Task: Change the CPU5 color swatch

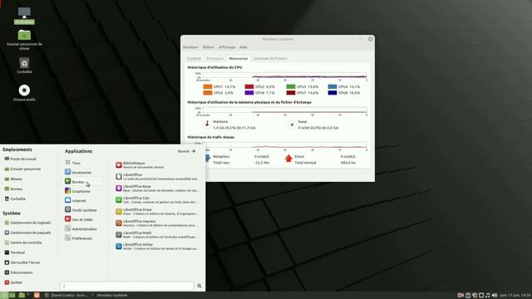Action: tap(208, 92)
